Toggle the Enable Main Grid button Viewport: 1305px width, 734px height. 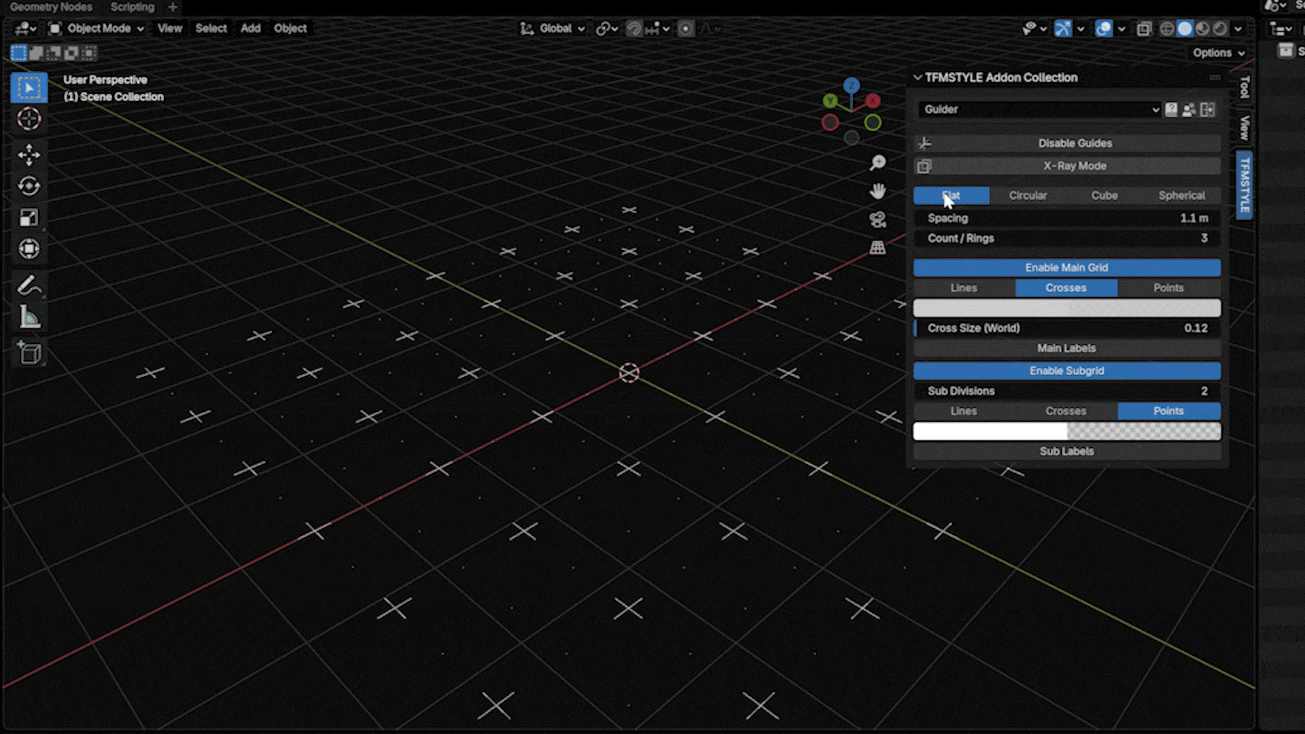(x=1066, y=268)
